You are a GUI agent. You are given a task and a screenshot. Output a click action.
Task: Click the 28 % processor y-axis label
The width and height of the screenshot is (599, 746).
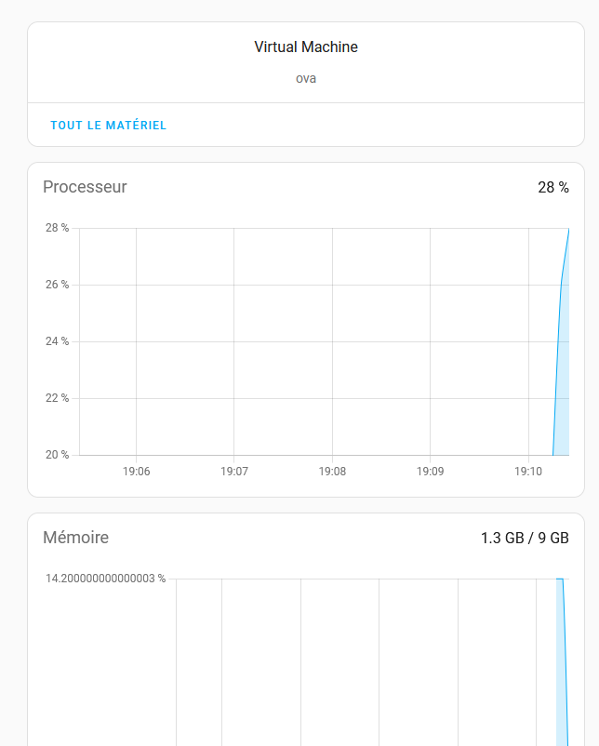click(57, 228)
